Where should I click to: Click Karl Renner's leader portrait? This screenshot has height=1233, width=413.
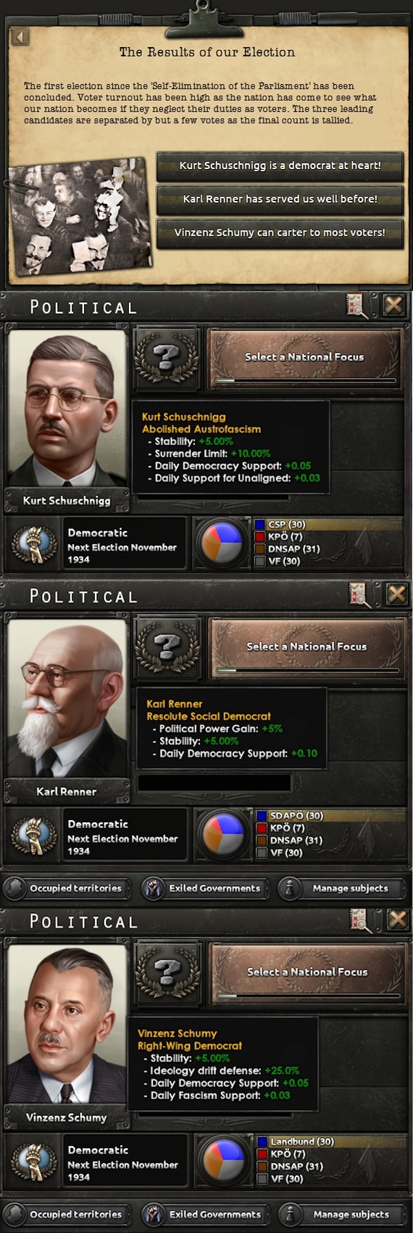point(67,695)
